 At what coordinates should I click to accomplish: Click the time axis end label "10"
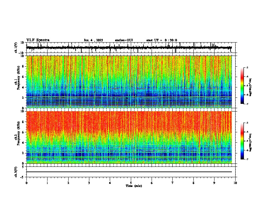(235, 183)
